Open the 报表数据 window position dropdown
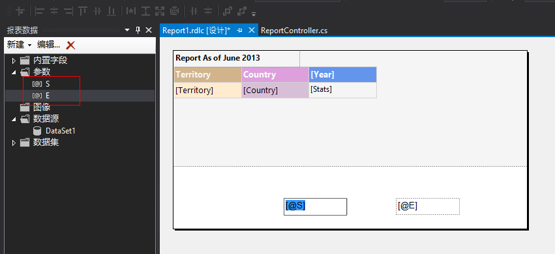This screenshot has height=254, width=555. [127, 31]
